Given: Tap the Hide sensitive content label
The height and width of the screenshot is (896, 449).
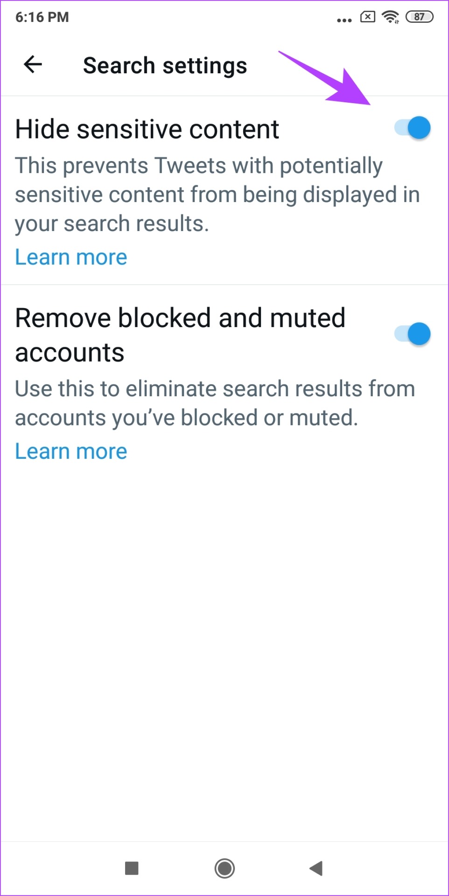Looking at the screenshot, I should pos(147,129).
